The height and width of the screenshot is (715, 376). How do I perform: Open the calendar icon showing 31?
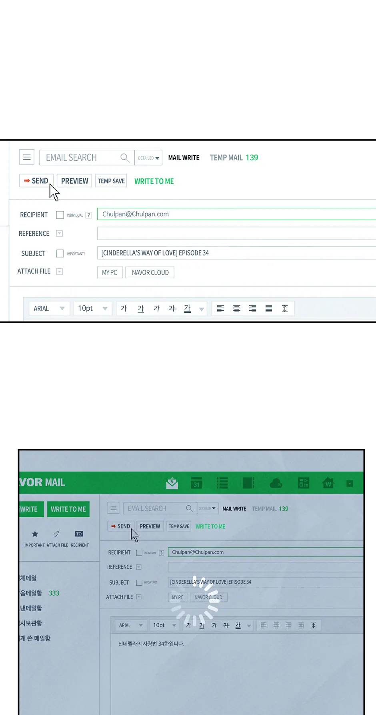[196, 483]
